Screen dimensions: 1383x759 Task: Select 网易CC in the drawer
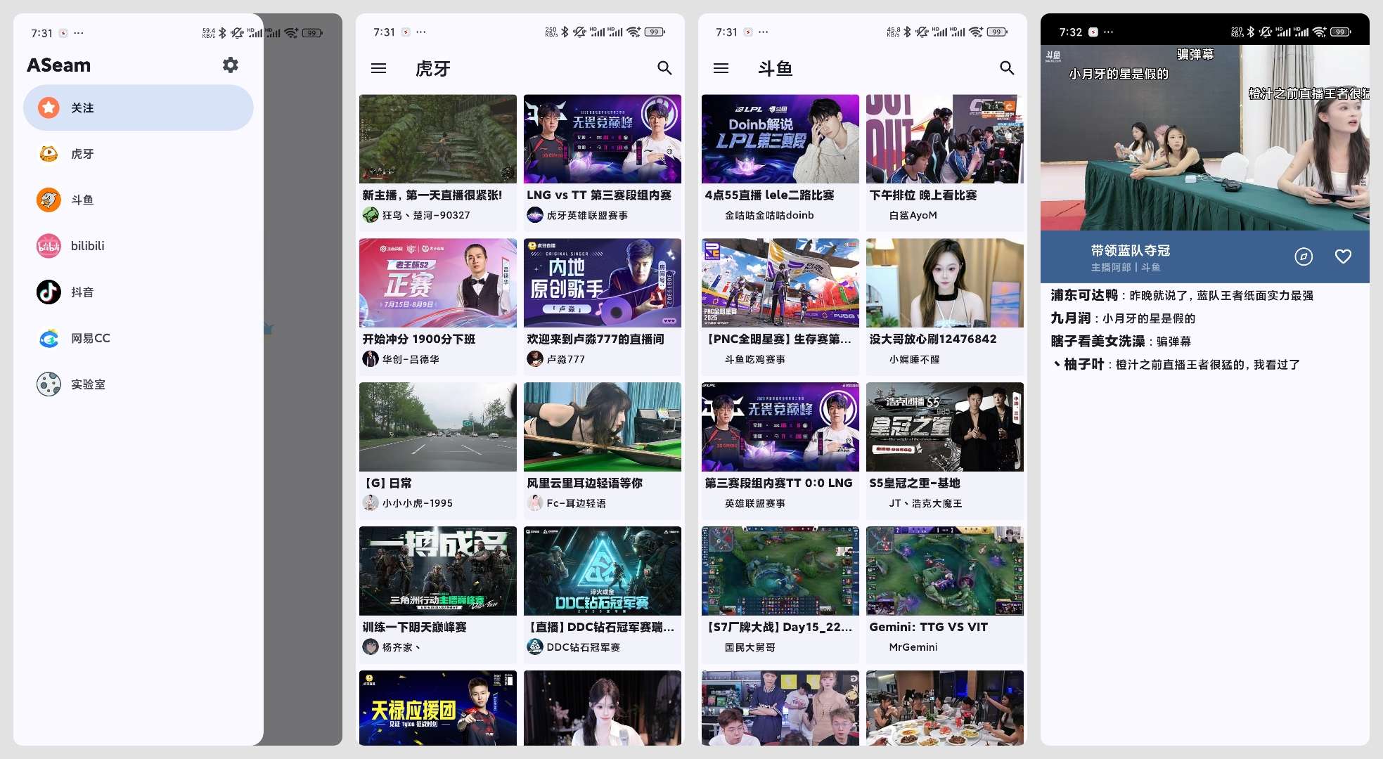point(90,339)
